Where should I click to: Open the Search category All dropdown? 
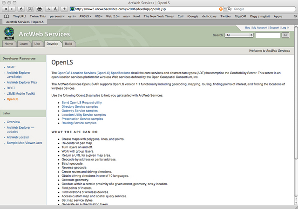[x=239, y=35]
